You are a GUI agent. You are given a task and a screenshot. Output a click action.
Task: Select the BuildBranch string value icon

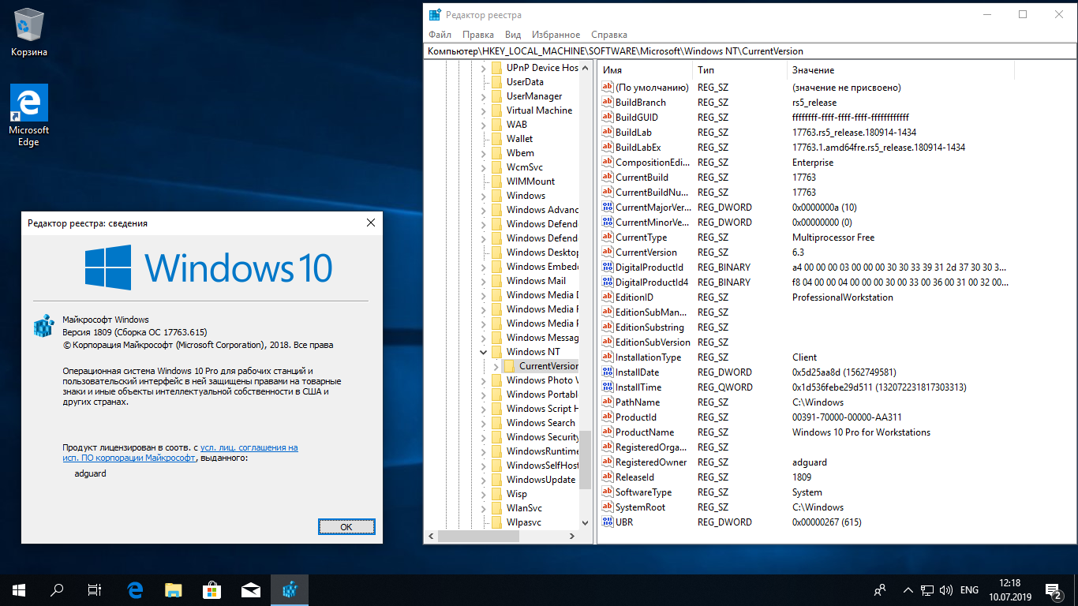(607, 103)
